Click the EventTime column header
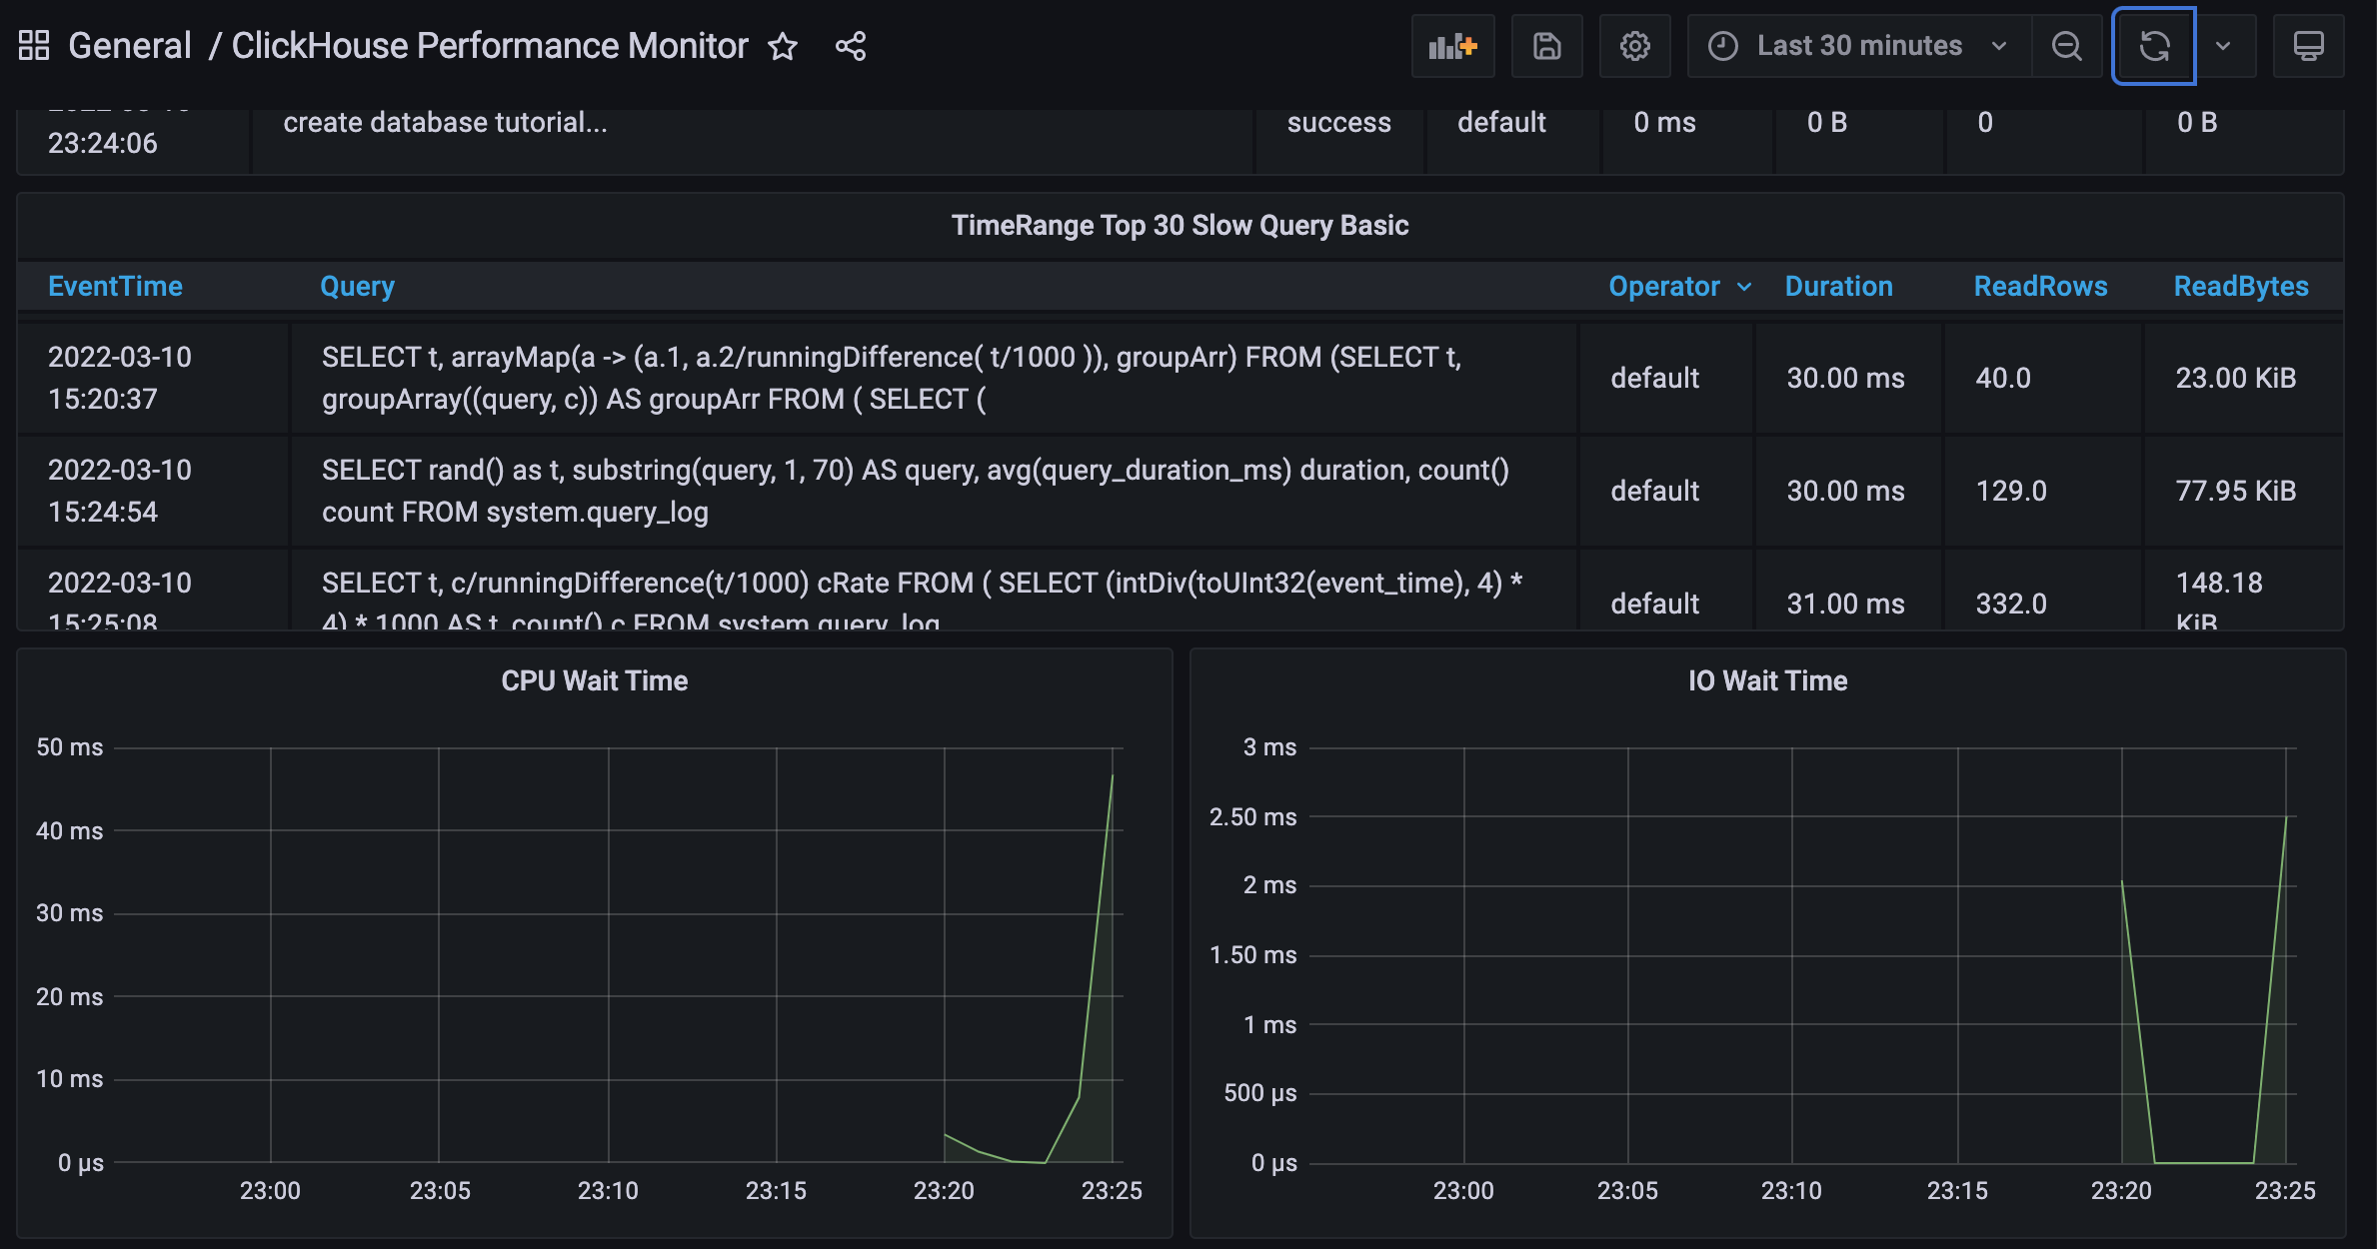The image size is (2377, 1249). (x=116, y=287)
